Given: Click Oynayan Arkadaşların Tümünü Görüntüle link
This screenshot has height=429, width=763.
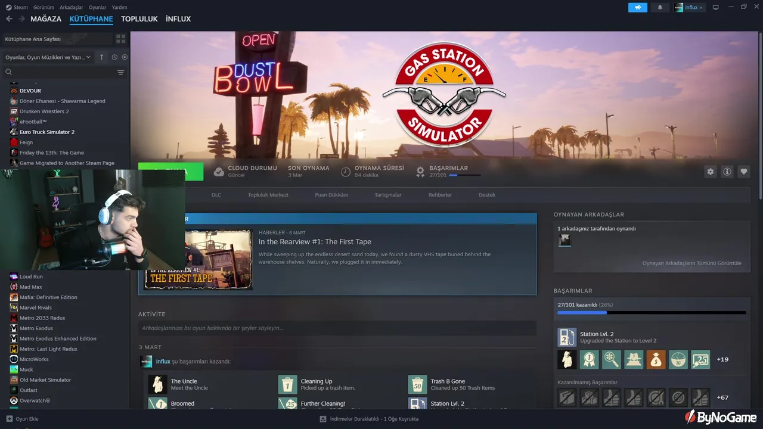Looking at the screenshot, I should point(691,263).
